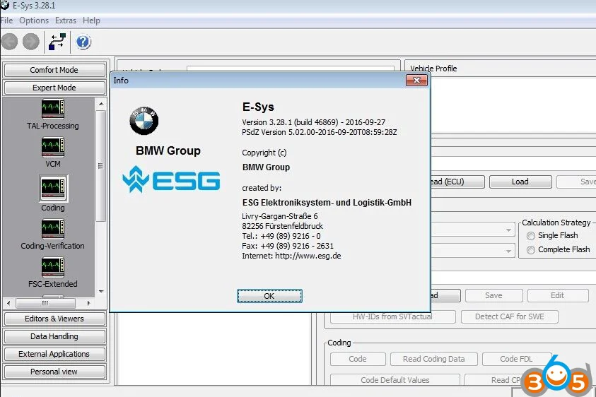Select the Coding module icon
The image size is (596, 397).
click(x=53, y=189)
